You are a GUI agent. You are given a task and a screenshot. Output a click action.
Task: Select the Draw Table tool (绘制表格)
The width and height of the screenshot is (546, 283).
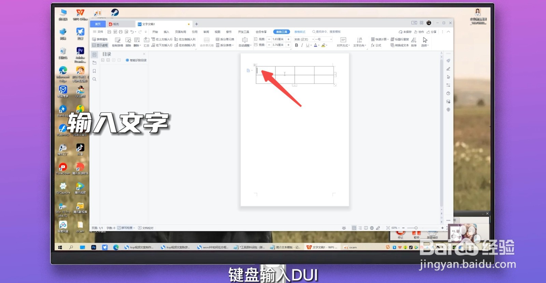(x=118, y=42)
